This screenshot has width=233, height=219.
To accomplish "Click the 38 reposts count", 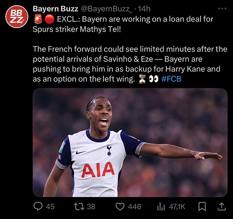I will [91, 207].
